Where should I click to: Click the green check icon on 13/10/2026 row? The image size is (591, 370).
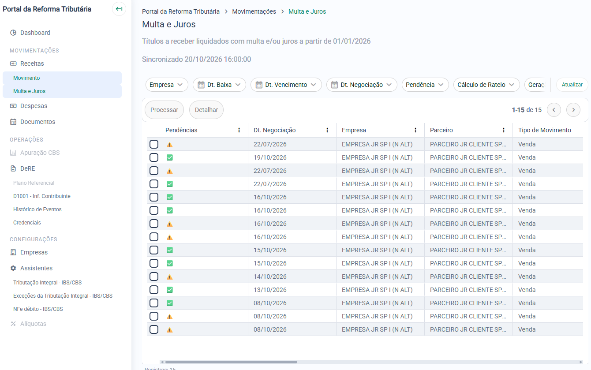pos(170,290)
